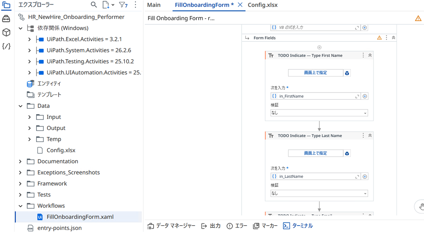Click 画面上で指定 in Type First Name

[315, 73]
